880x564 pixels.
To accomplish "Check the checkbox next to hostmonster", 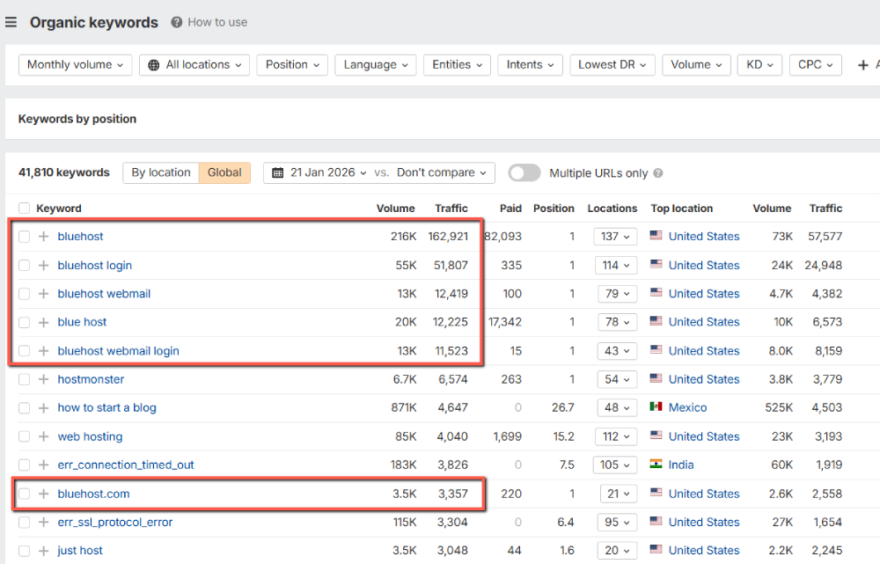I will [x=23, y=379].
